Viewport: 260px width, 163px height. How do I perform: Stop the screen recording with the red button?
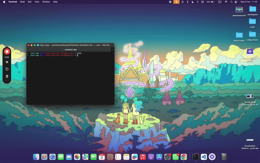(x=7, y=51)
